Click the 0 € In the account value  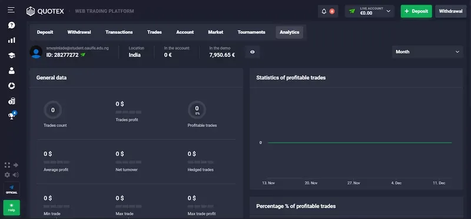coord(168,55)
